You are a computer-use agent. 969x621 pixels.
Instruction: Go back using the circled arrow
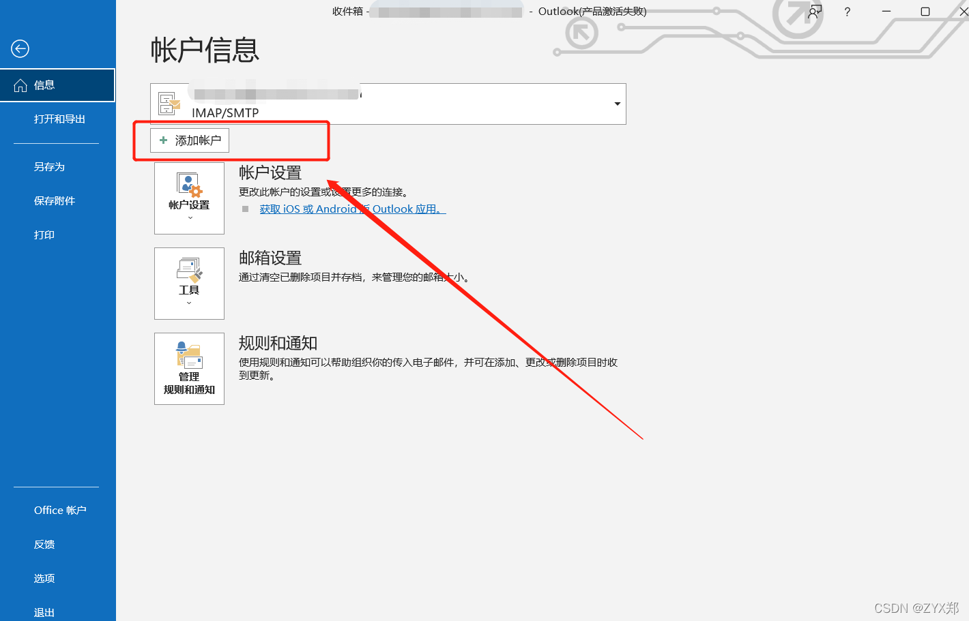tap(20, 48)
